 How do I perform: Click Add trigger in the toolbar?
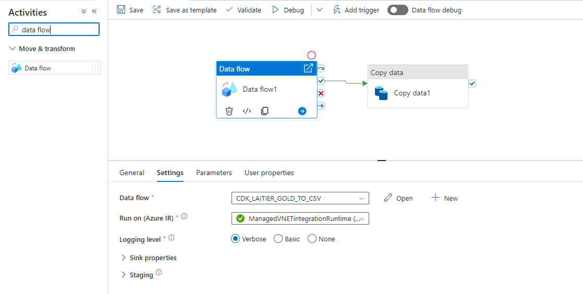pos(357,10)
